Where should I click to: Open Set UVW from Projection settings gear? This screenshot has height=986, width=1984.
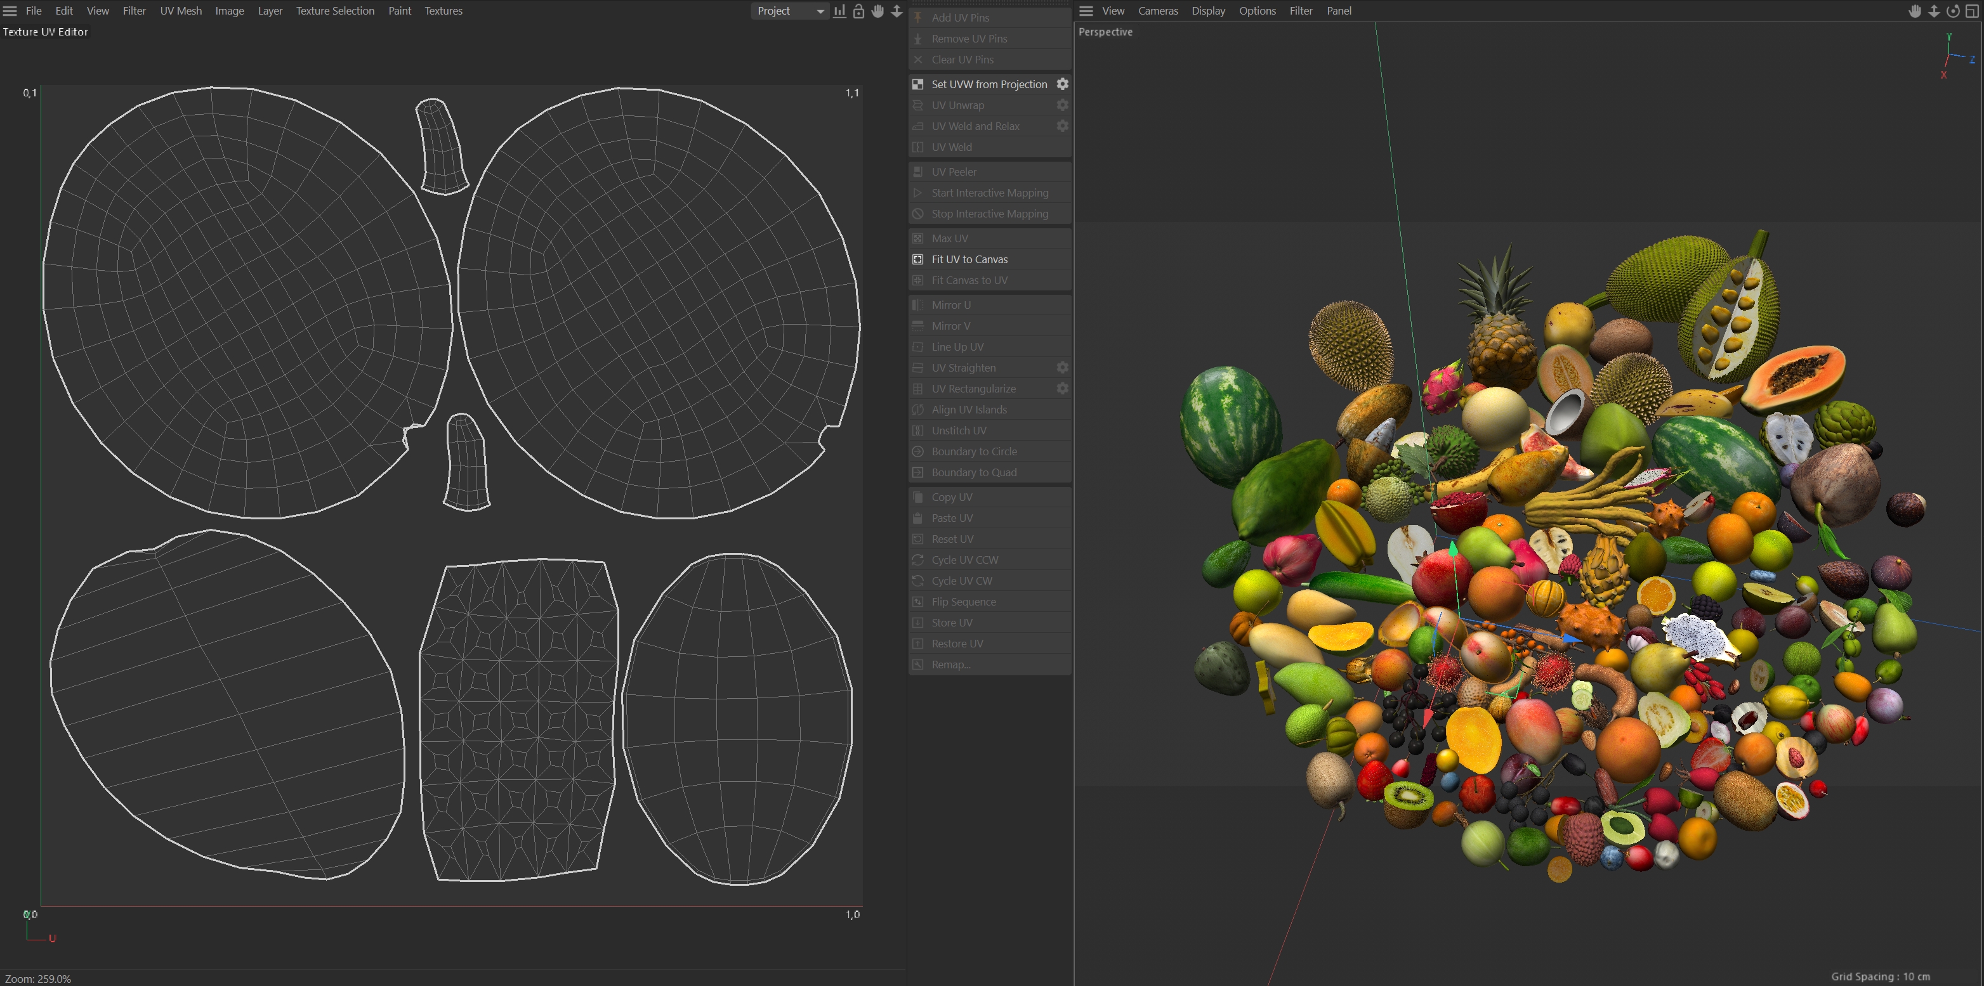(x=1062, y=84)
